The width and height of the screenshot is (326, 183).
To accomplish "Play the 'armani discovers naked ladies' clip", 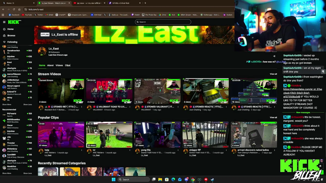I will pos(254,135).
